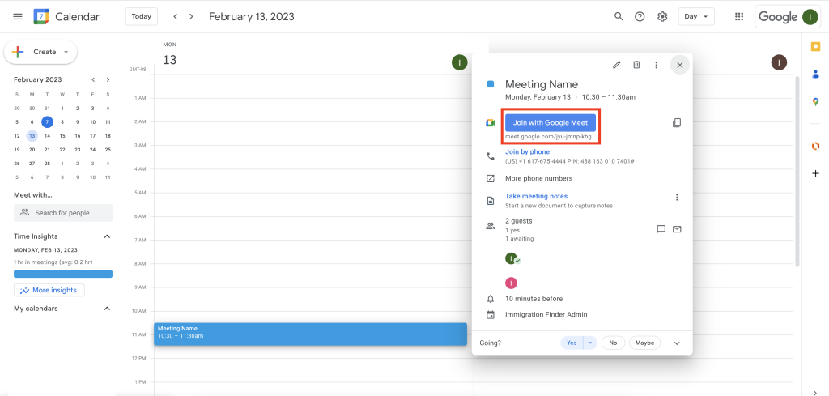Open the main menu hamburger
The height and width of the screenshot is (396, 829).
18,17
